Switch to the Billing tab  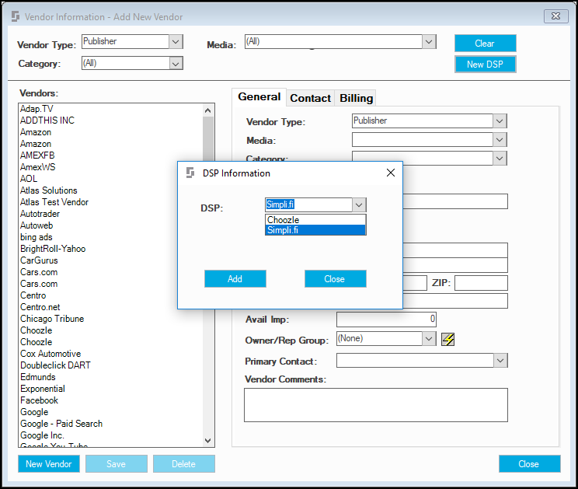[356, 98]
